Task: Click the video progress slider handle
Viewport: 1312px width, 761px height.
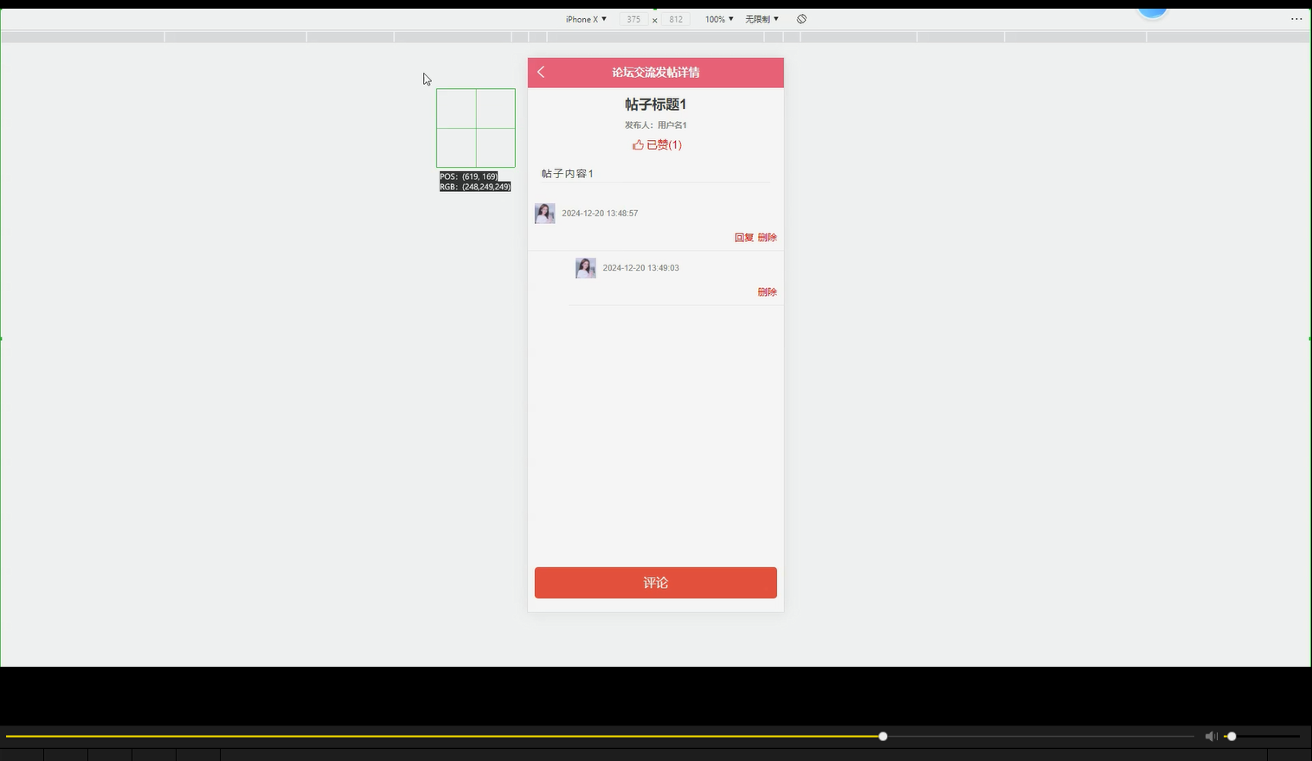Action: tap(883, 736)
